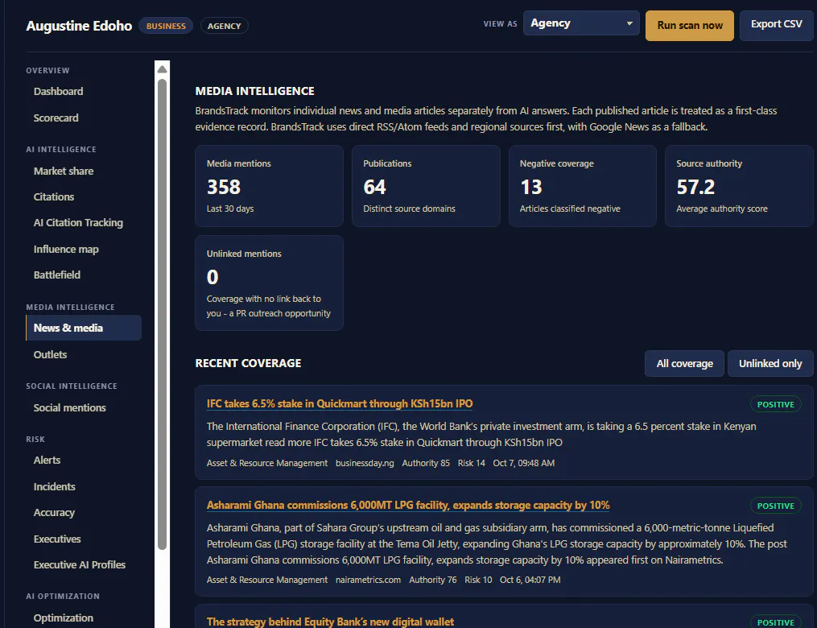The width and height of the screenshot is (817, 628).
Task: Open the Battlefield page
Action: tap(57, 275)
